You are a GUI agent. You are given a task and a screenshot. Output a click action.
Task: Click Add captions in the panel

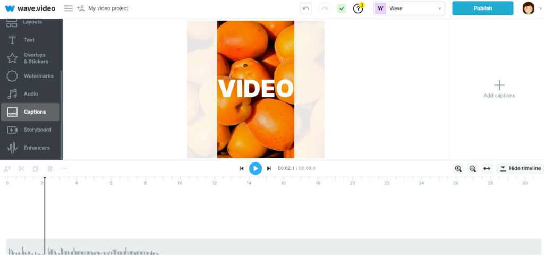click(499, 89)
